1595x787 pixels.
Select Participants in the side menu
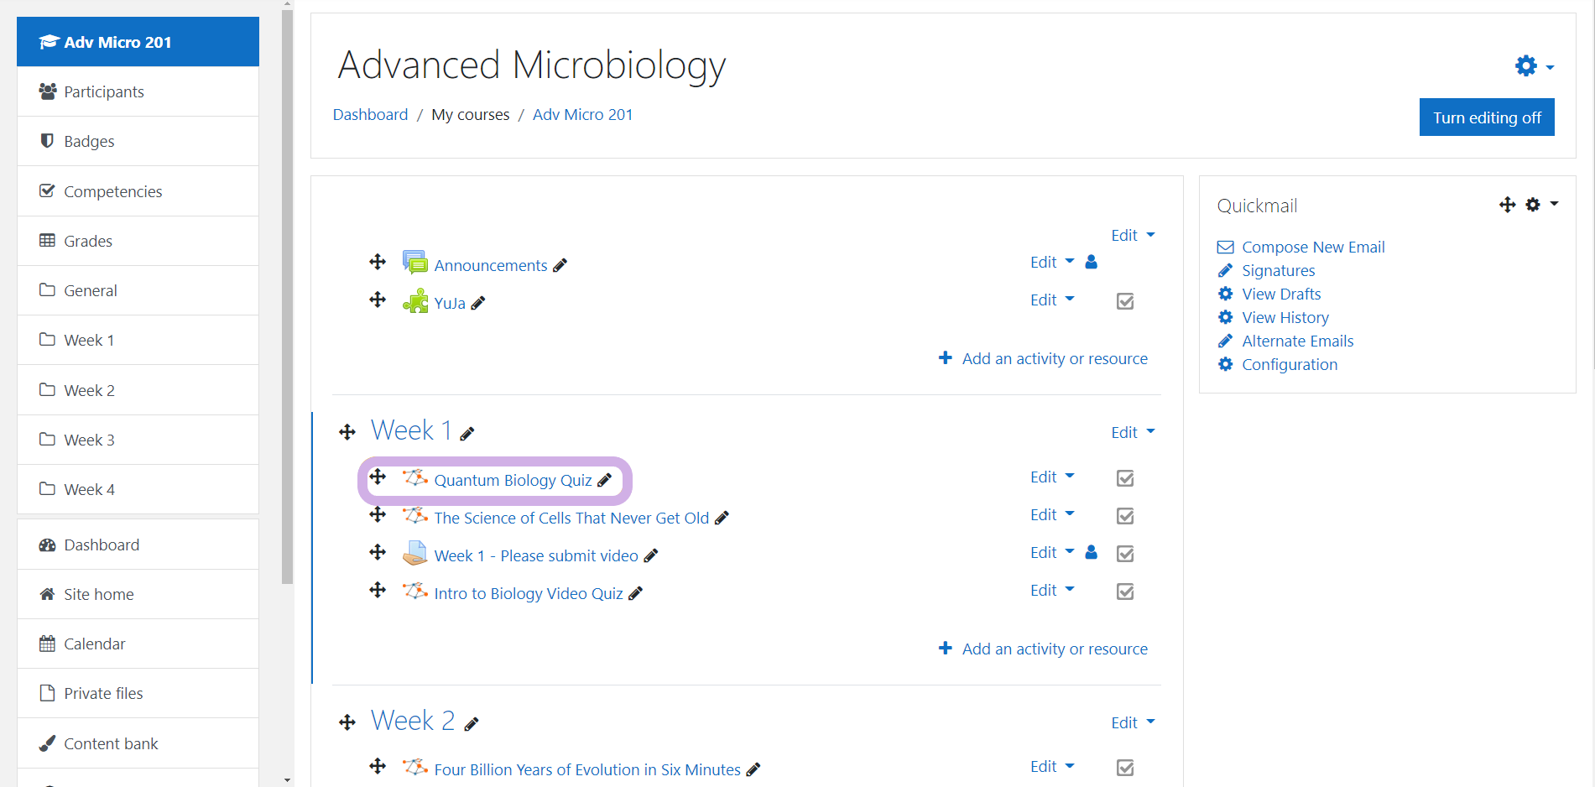pos(103,91)
